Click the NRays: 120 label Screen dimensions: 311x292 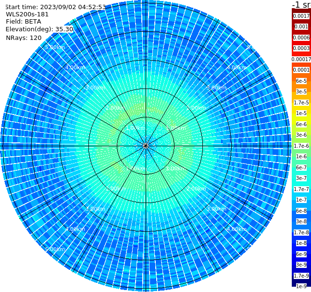(x=24, y=38)
